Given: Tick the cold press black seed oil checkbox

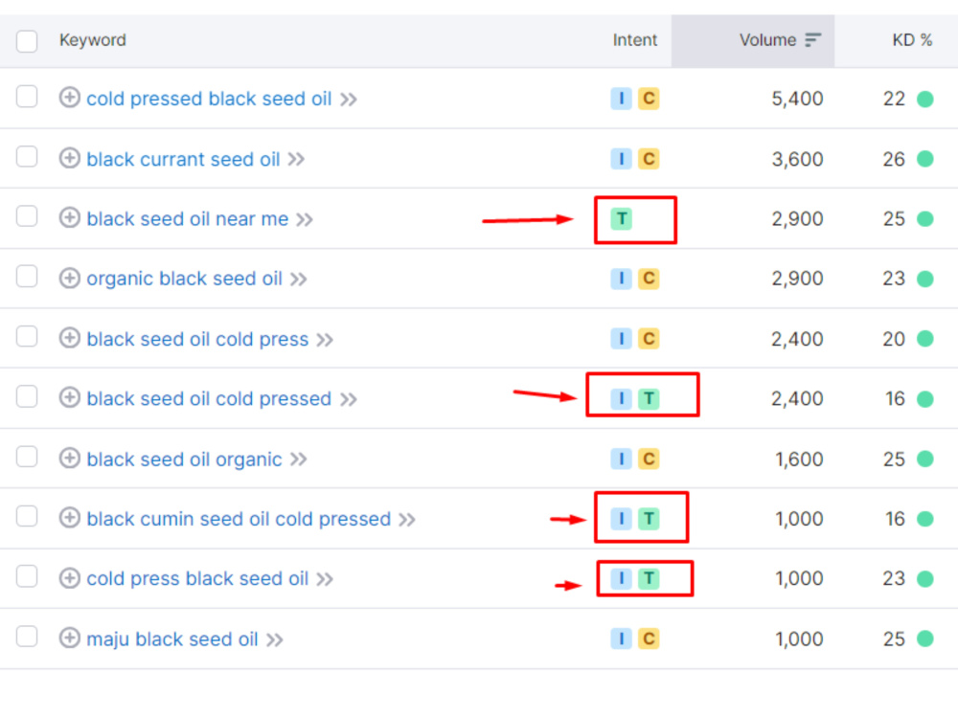Looking at the screenshot, I should (27, 576).
